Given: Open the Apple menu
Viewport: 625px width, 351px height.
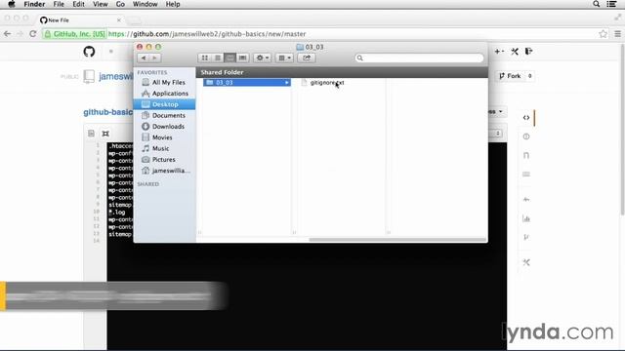Looking at the screenshot, I should [12, 4].
